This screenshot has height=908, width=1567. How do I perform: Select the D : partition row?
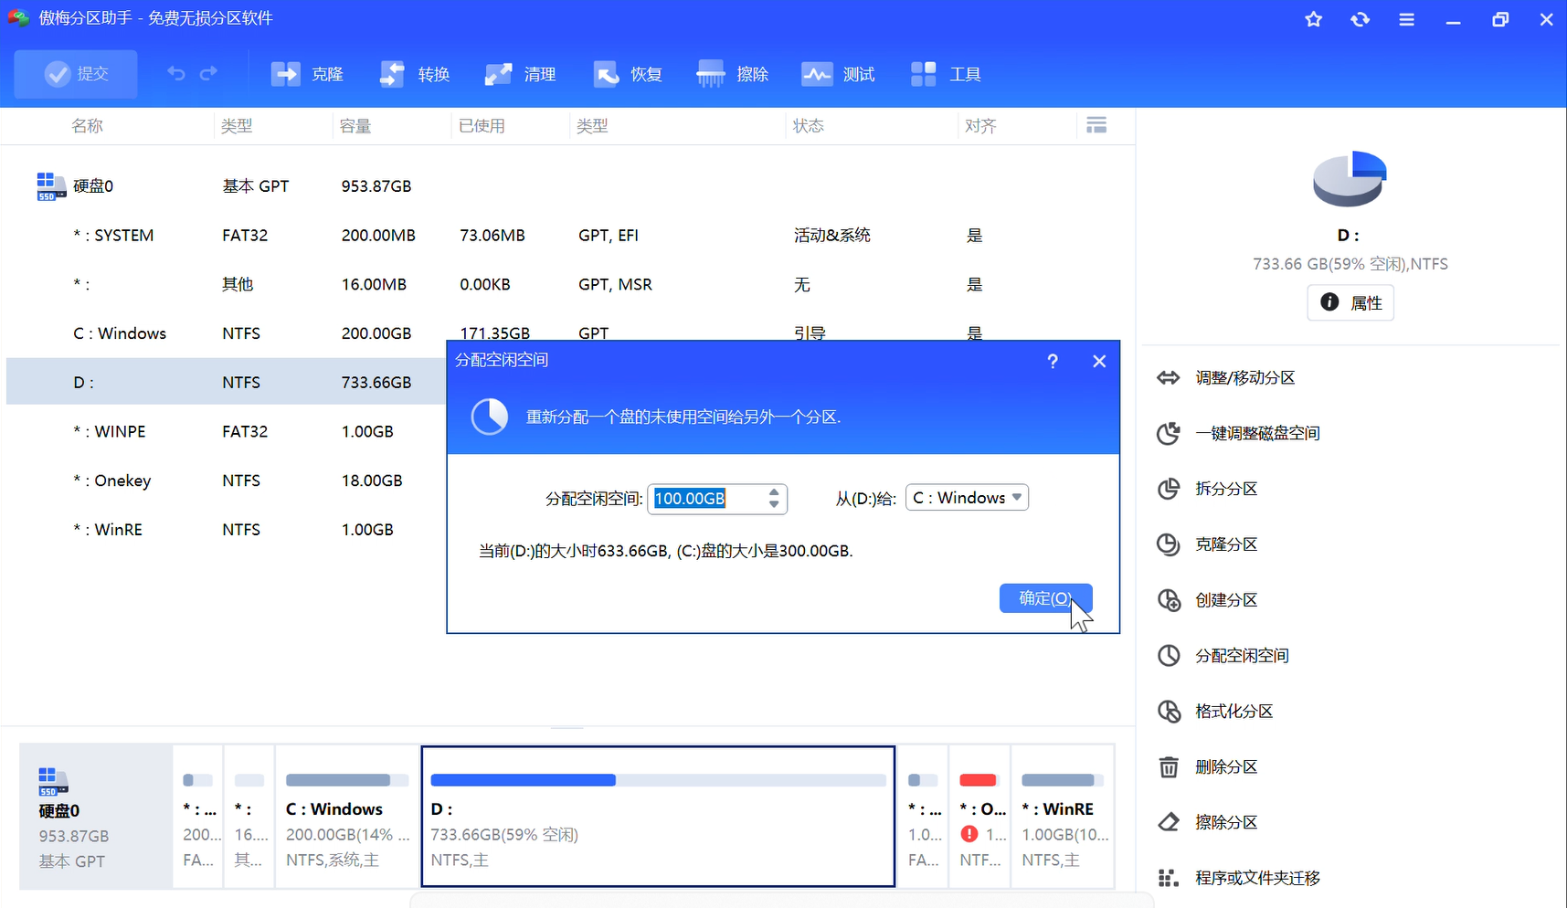click(226, 382)
